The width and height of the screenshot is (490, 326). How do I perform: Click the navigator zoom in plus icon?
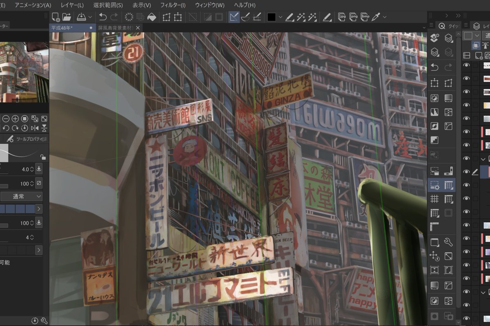(15, 119)
